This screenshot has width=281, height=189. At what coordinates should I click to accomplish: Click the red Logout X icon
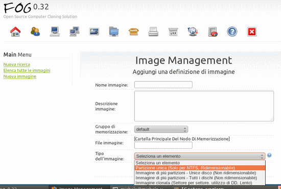click(x=252, y=32)
